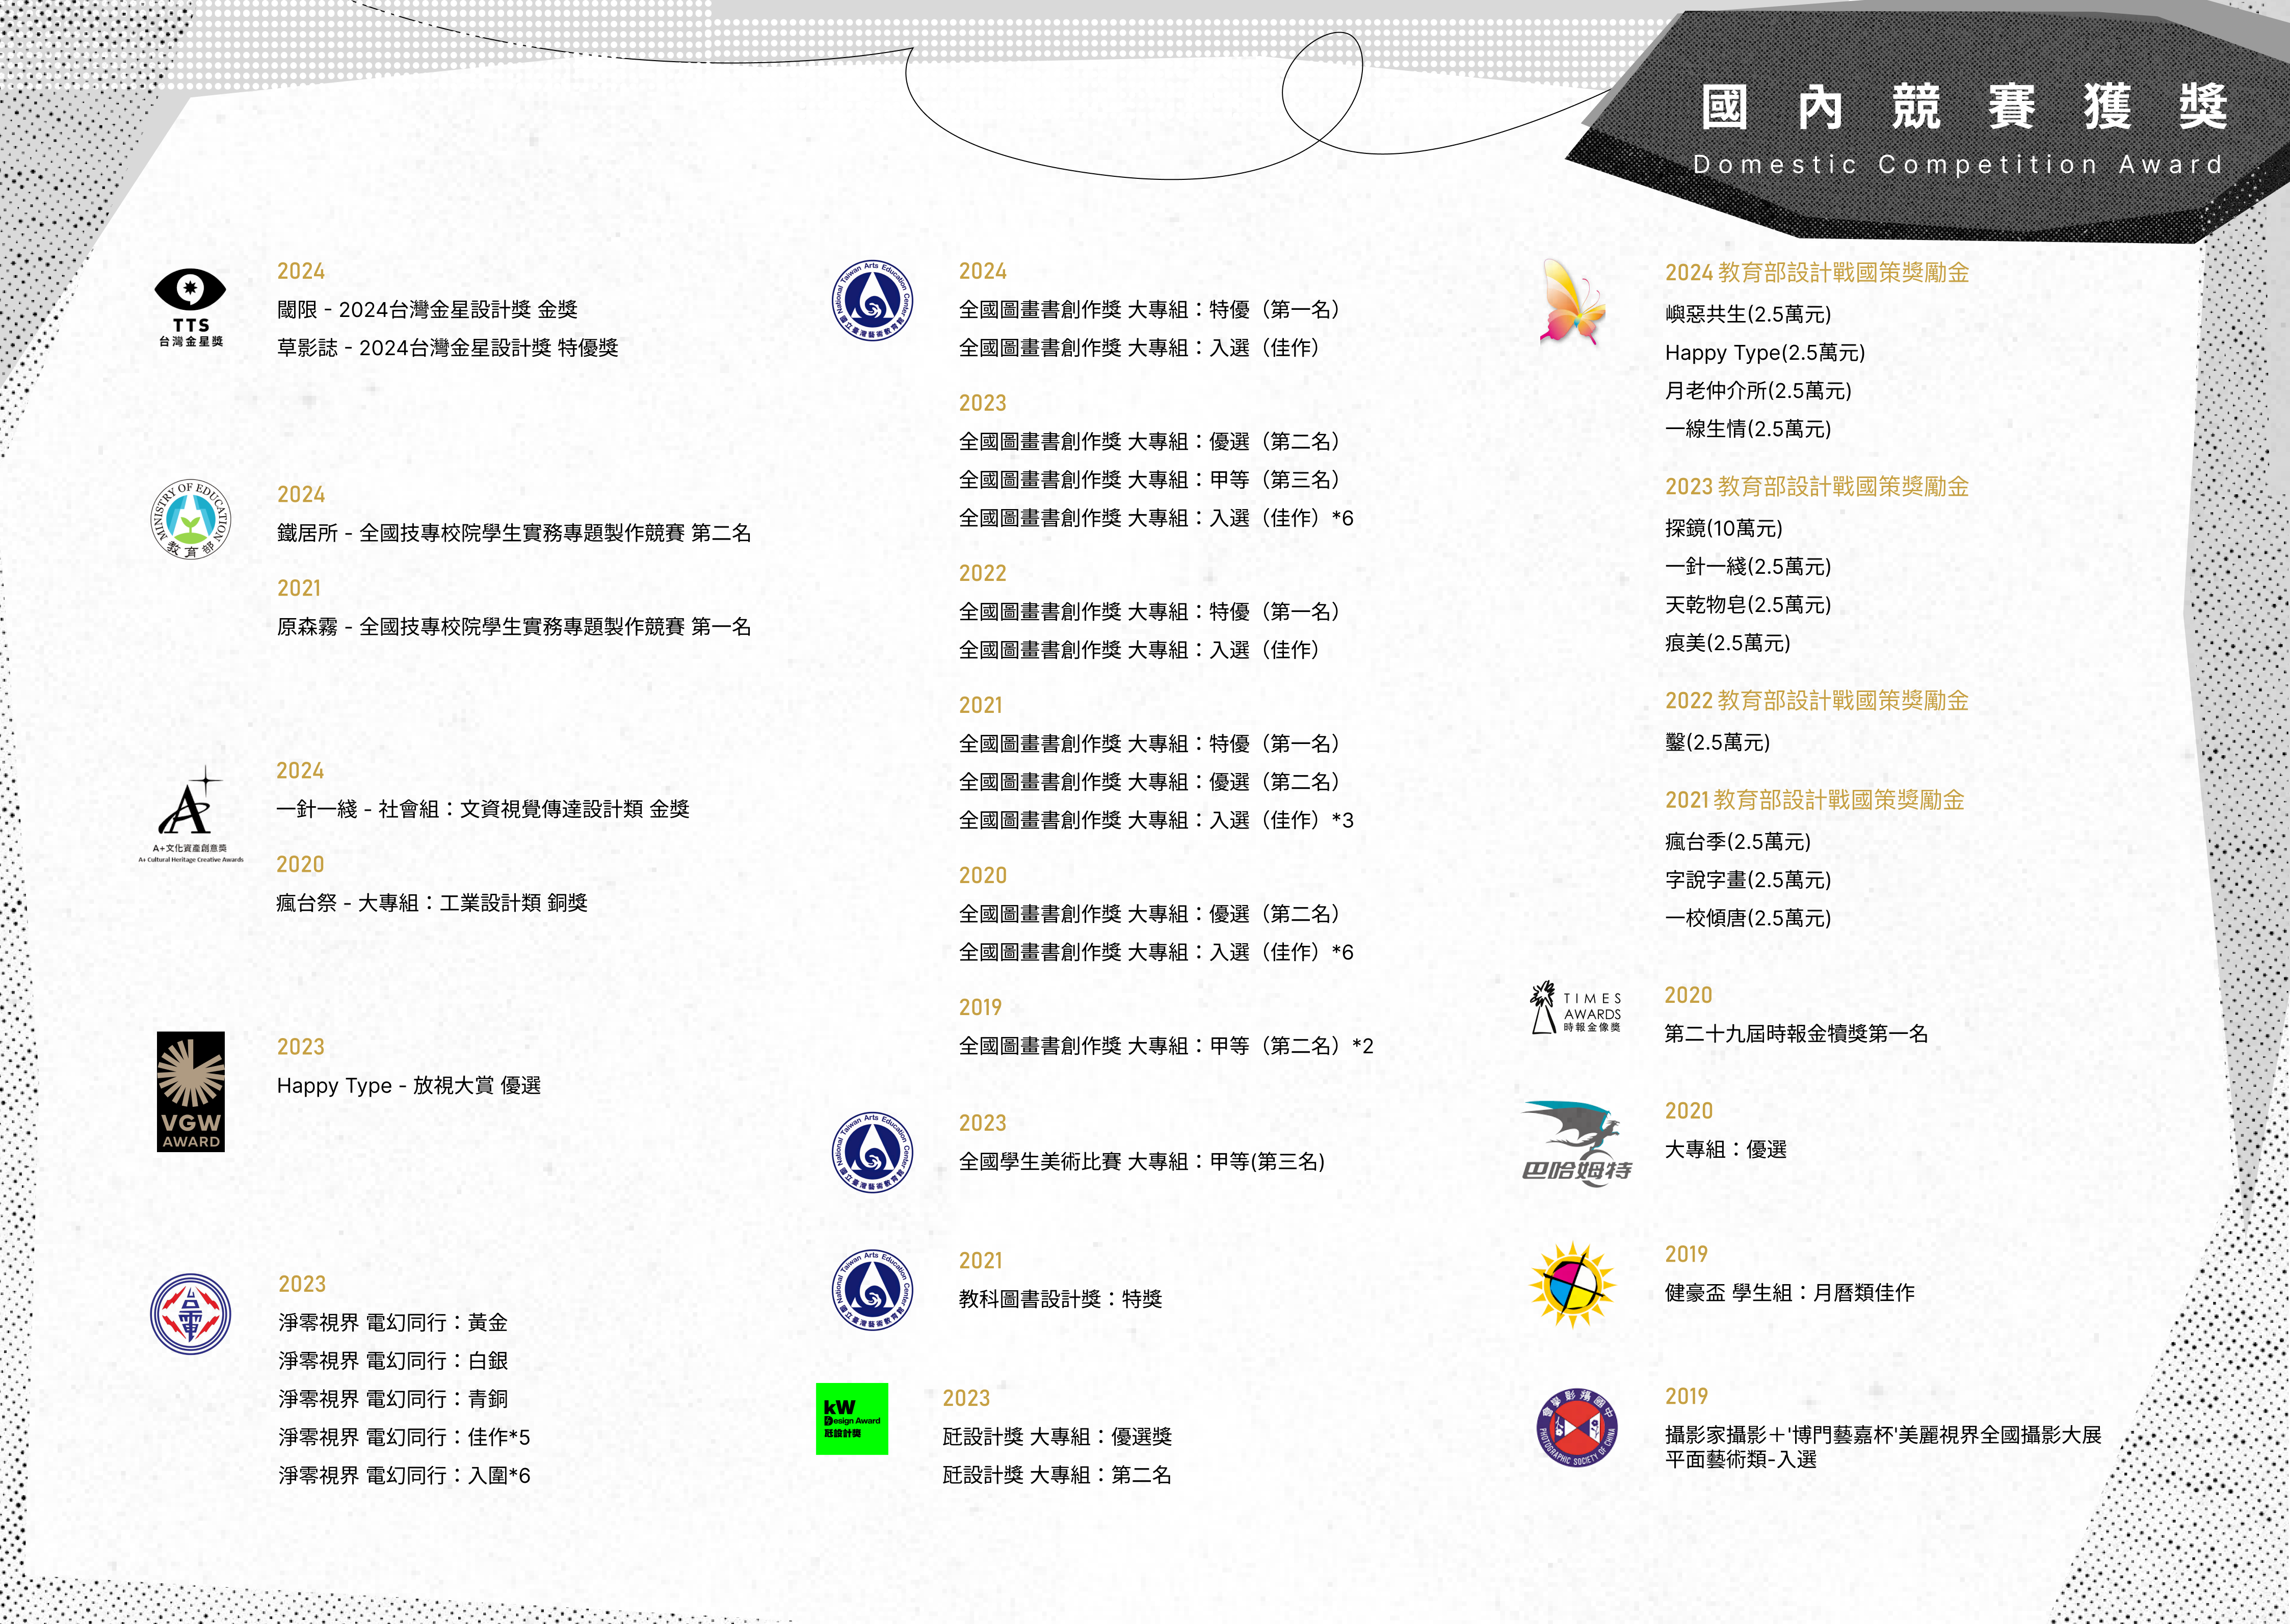Click the A+ 文化資產創意獎 logo
Screen dimensions: 2290x1624
(x=190, y=815)
